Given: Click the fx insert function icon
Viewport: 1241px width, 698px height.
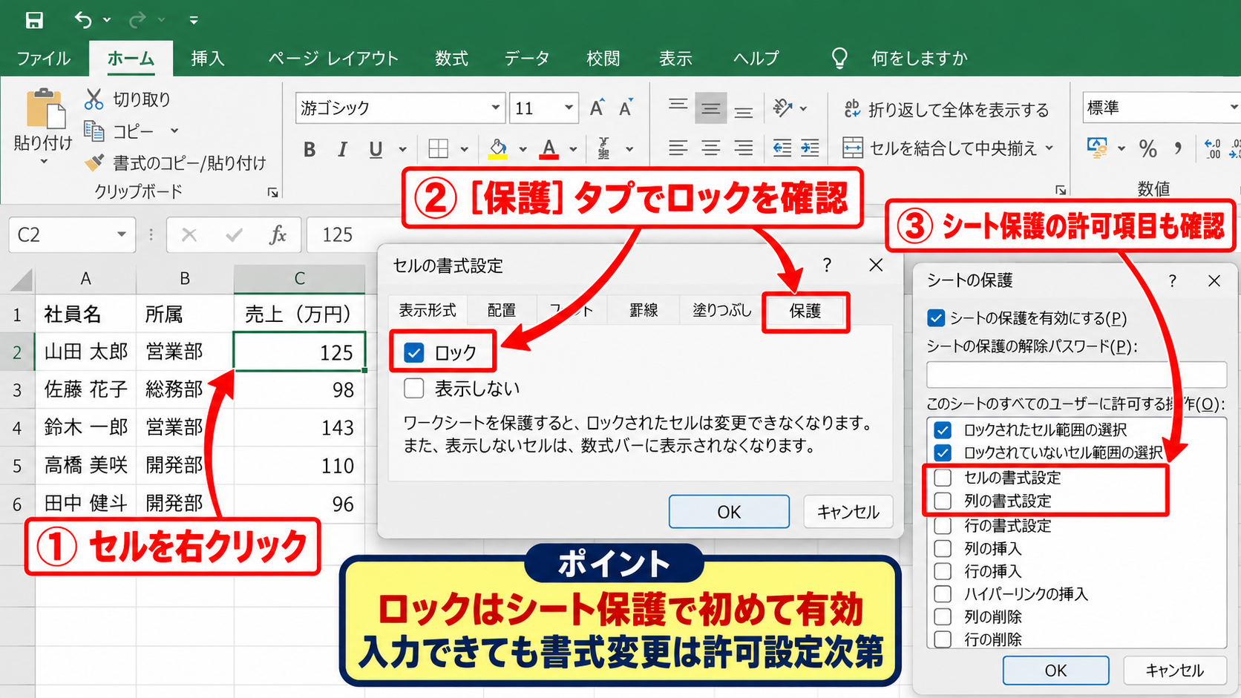Looking at the screenshot, I should pos(278,235).
